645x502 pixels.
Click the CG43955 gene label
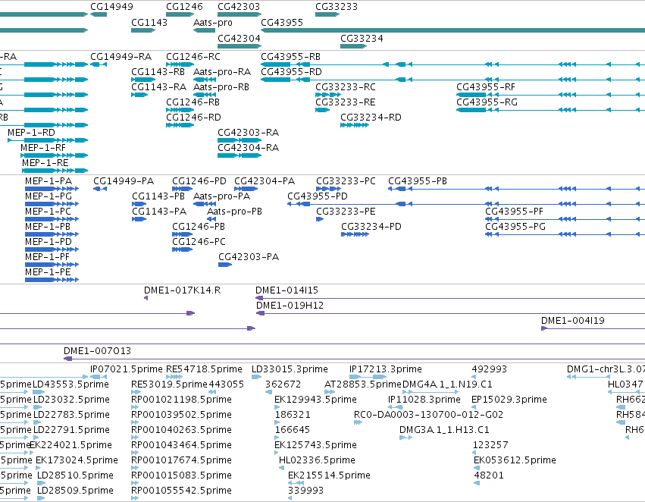click(282, 22)
